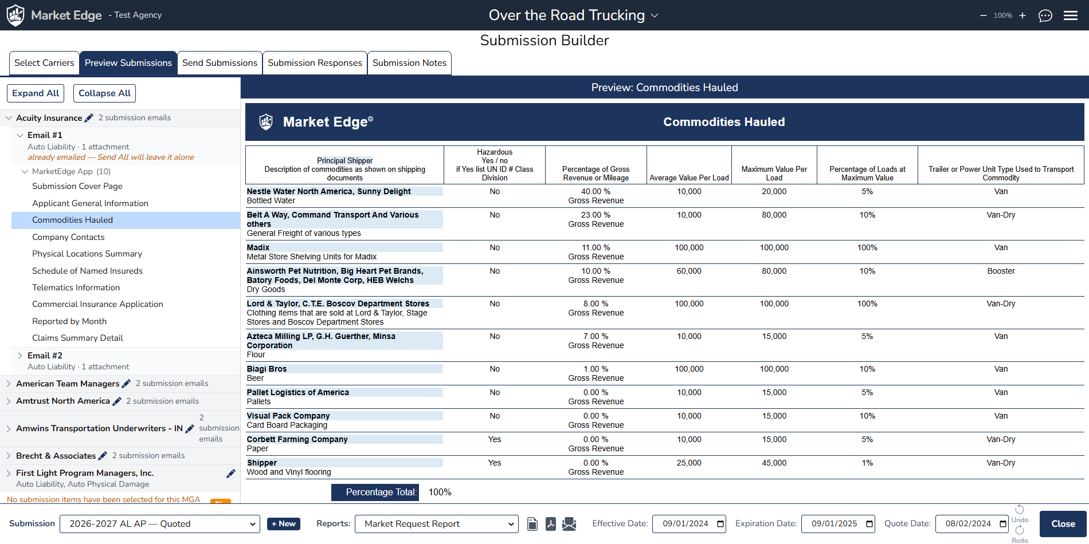This screenshot has width=1089, height=544.
Task: Expand the American Team Managers carrier
Action: [9, 384]
